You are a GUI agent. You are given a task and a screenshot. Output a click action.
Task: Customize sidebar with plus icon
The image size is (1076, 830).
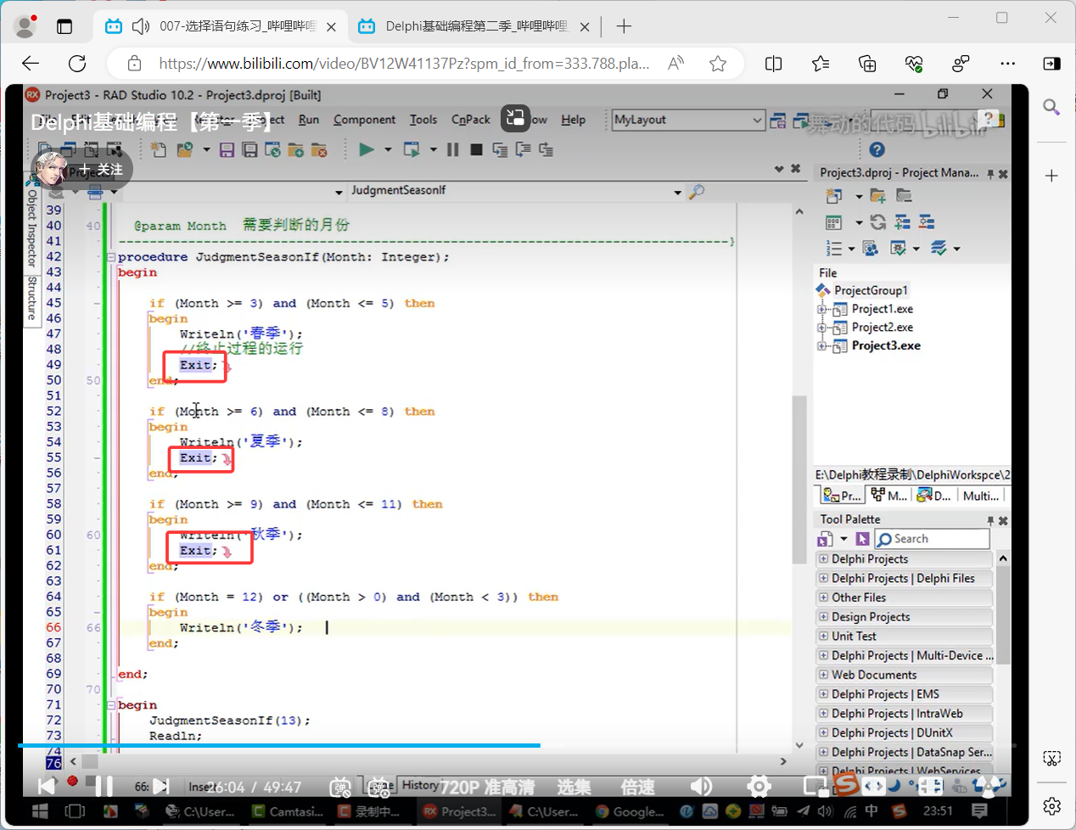(x=1051, y=176)
